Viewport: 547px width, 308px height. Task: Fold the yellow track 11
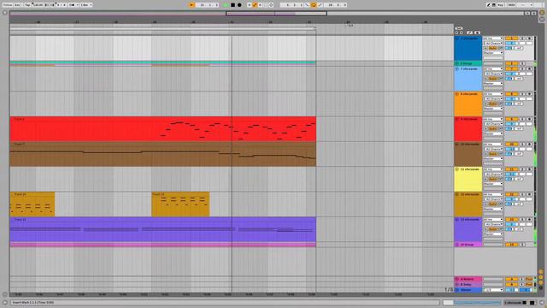tap(457, 169)
